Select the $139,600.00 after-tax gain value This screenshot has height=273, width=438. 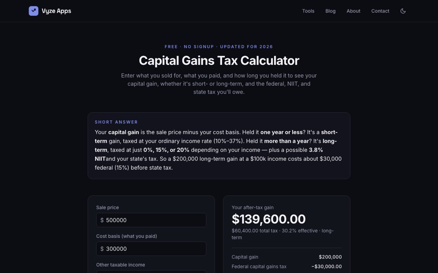click(x=269, y=219)
